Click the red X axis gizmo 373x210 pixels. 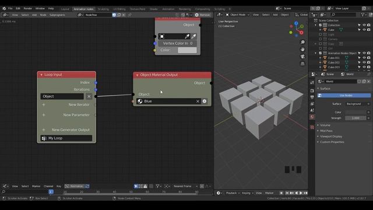tap(301, 33)
